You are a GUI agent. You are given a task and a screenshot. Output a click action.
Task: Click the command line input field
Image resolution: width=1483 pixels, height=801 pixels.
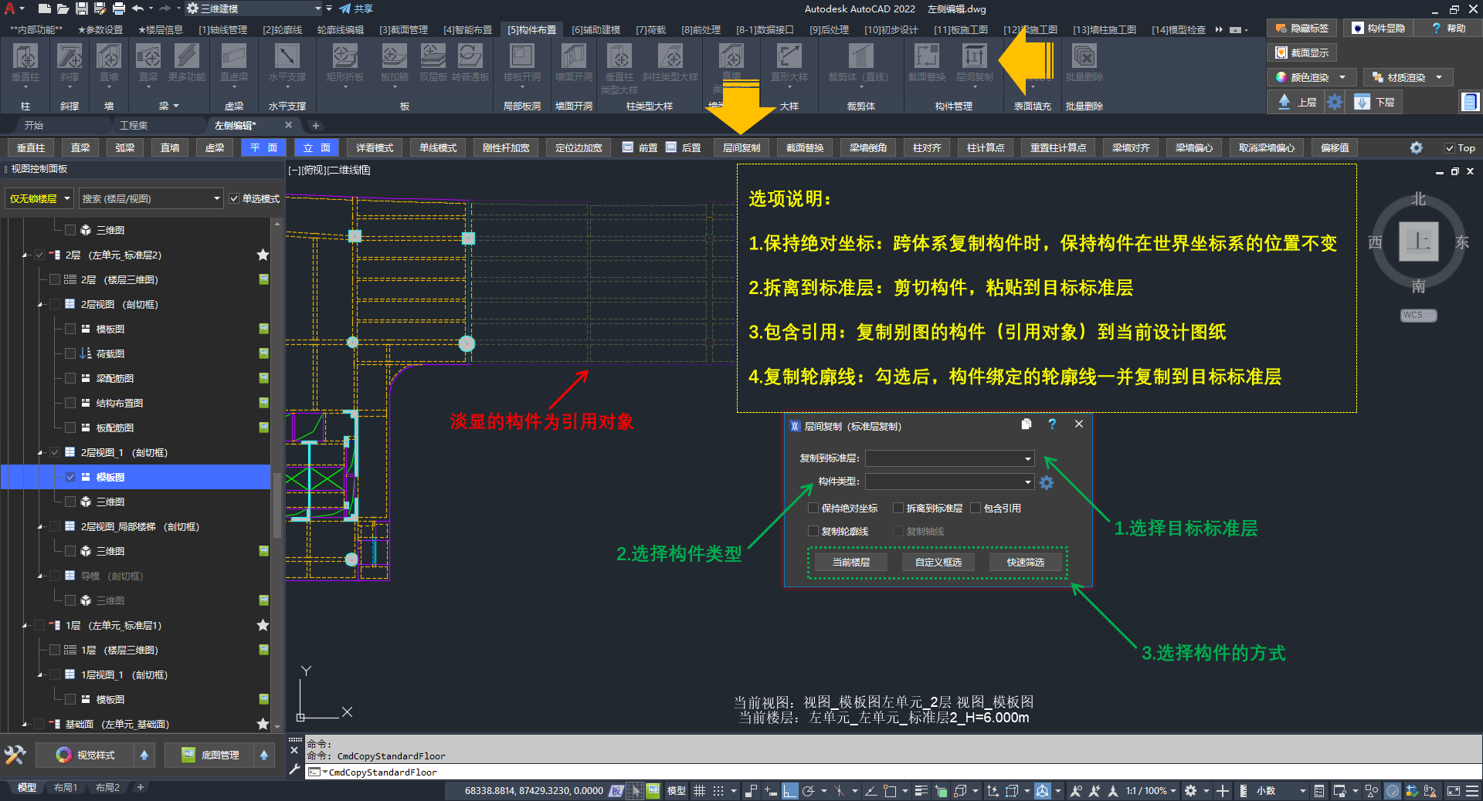click(772, 772)
